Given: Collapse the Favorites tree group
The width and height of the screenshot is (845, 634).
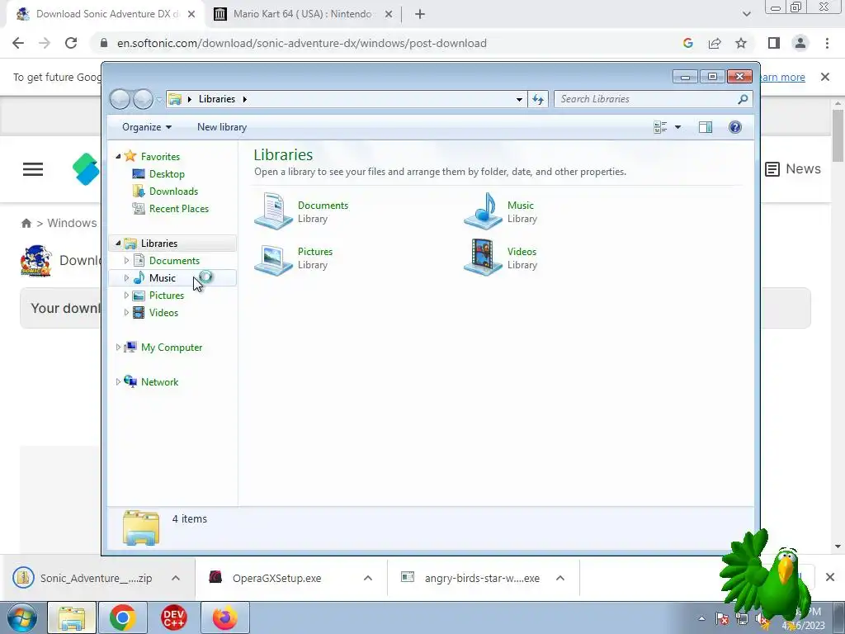Looking at the screenshot, I should point(118,156).
